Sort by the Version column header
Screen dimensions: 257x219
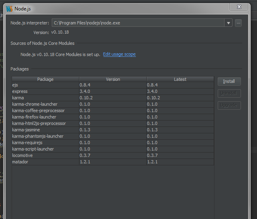[x=113, y=79]
